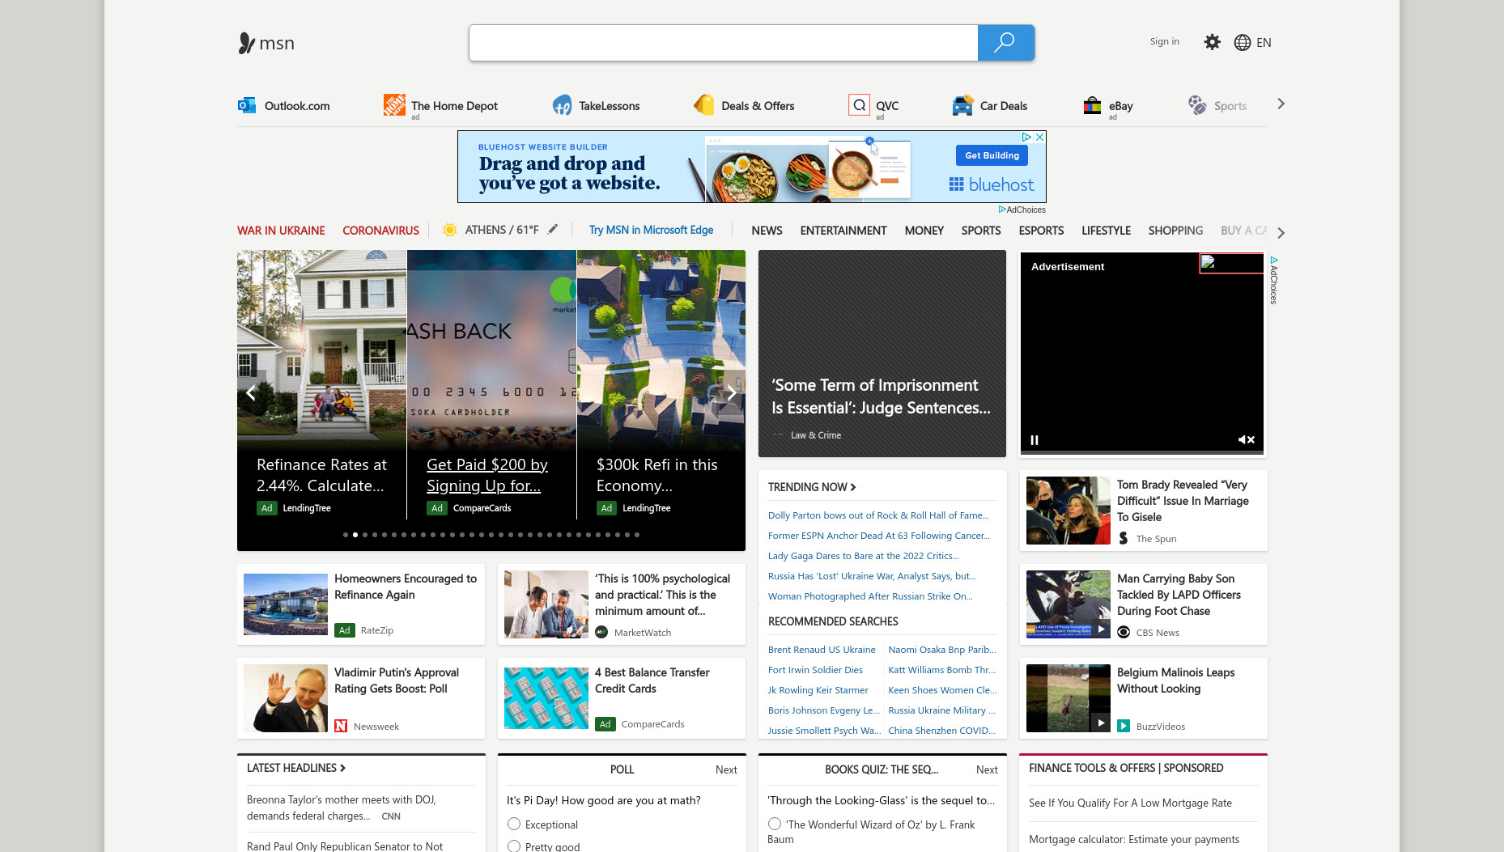Select the Exceptional poll option
This screenshot has height=852, width=1504.
(x=514, y=824)
